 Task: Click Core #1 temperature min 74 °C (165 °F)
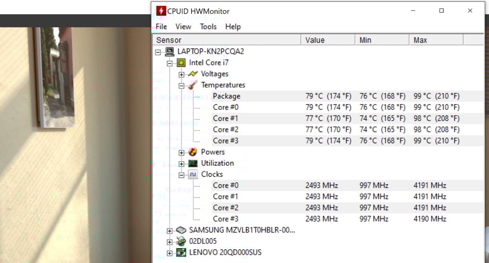[x=382, y=119]
